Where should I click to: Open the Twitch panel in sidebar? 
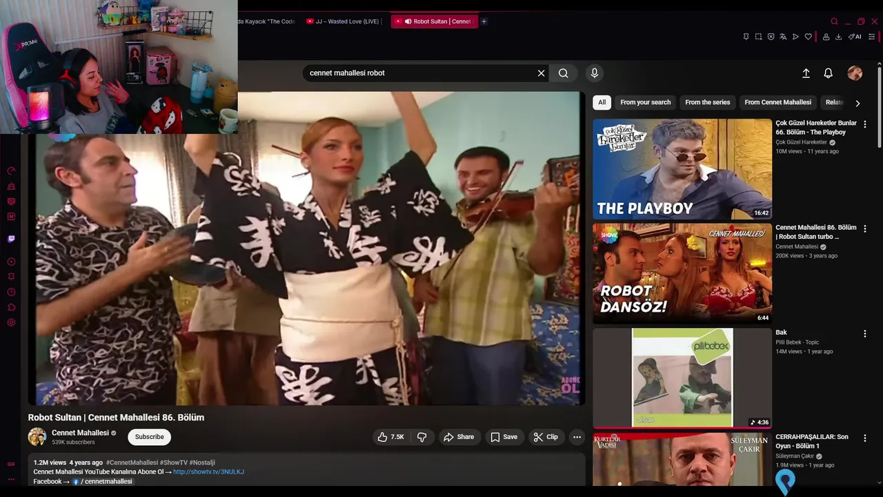(11, 239)
